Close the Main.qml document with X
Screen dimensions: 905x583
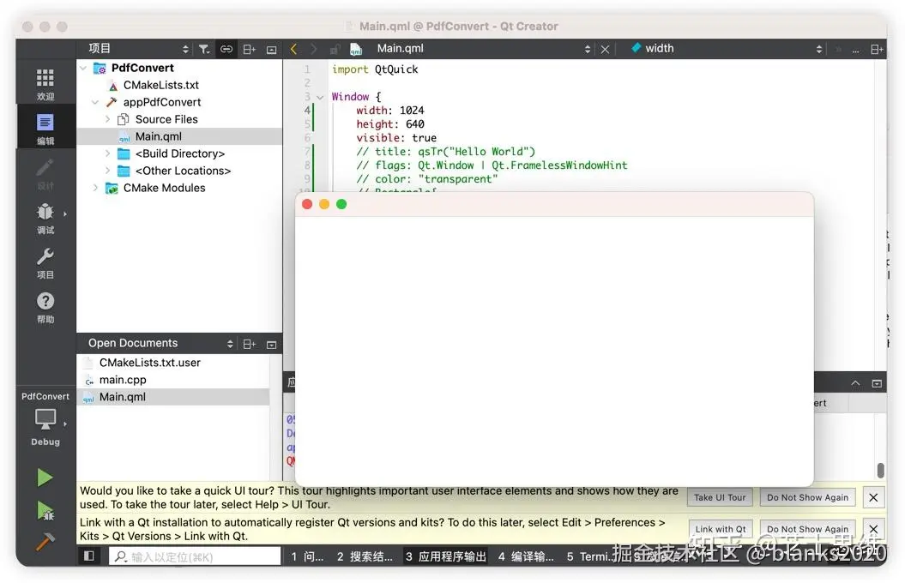click(605, 49)
